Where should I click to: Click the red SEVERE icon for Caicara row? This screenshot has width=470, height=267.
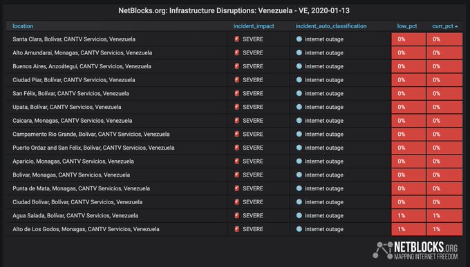[237, 120]
